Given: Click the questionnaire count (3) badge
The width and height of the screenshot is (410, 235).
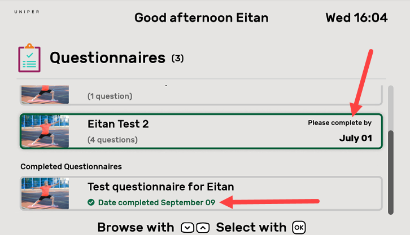Looking at the screenshot, I should (177, 58).
